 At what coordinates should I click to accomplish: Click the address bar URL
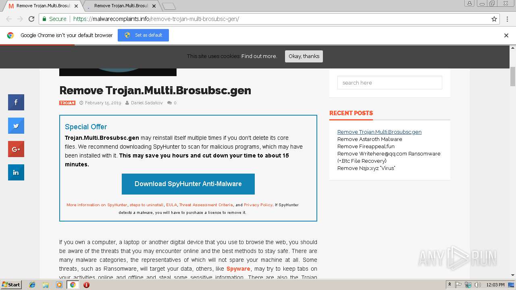pos(156,19)
